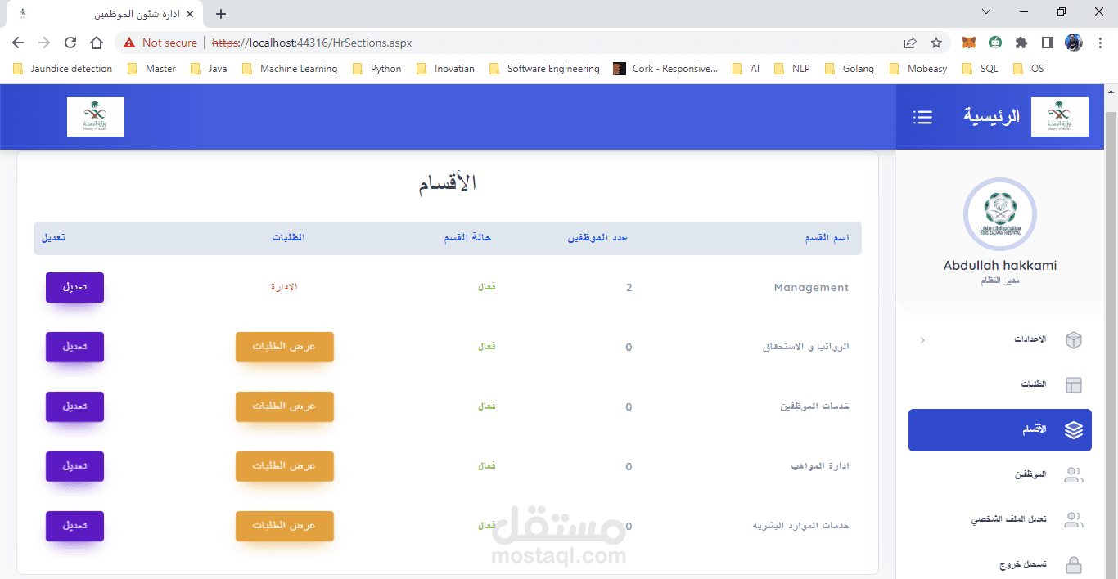Image resolution: width=1118 pixels, height=579 pixels.
Task: Open عرض الطلبات for الرواتب و الاستحقاق
Action: coord(284,347)
